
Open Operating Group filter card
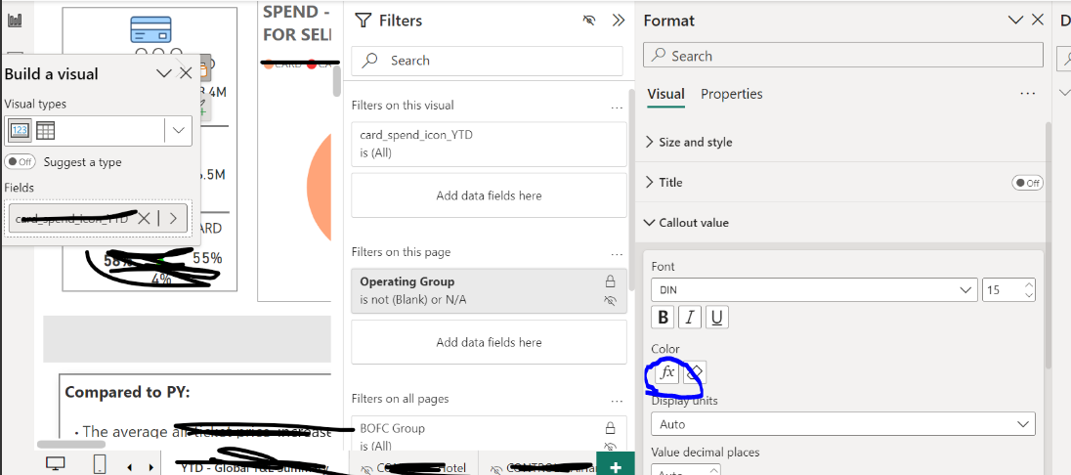click(489, 291)
